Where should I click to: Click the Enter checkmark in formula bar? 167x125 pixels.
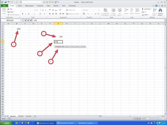click(x=28, y=20)
